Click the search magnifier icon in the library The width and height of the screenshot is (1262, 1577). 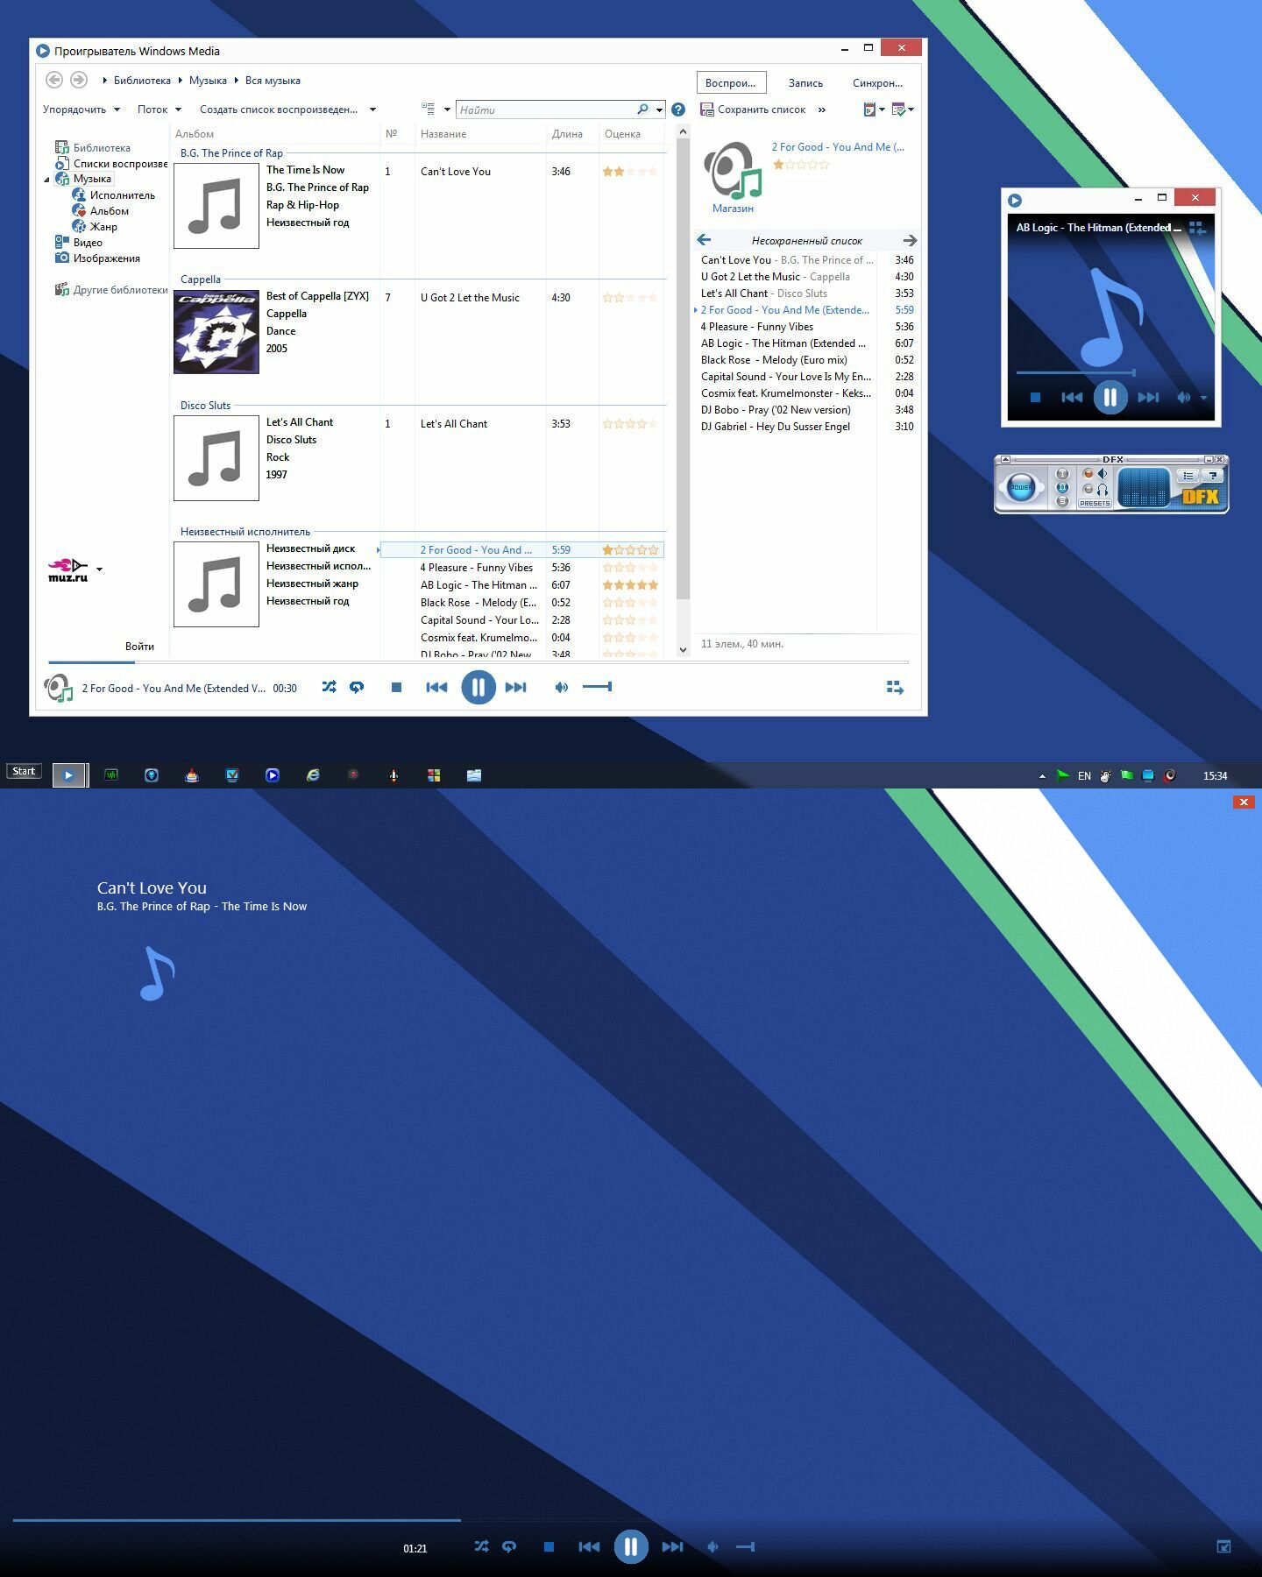tap(642, 110)
